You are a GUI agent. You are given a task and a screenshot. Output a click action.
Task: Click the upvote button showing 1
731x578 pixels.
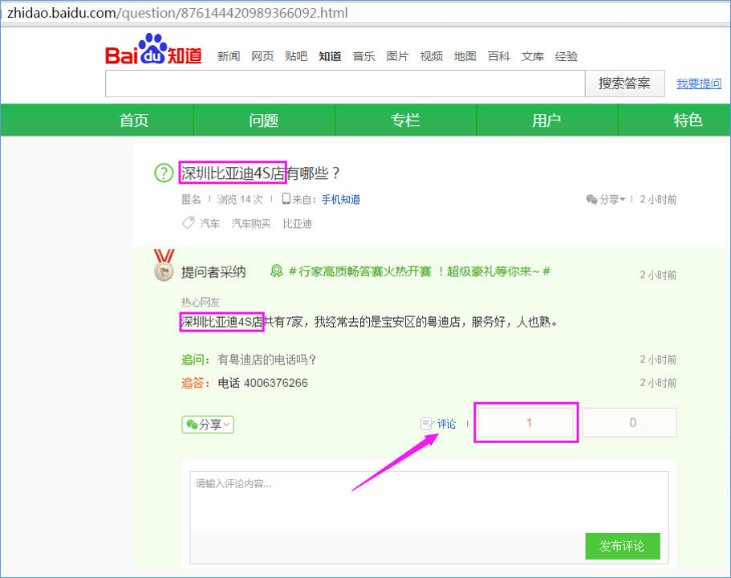point(526,422)
